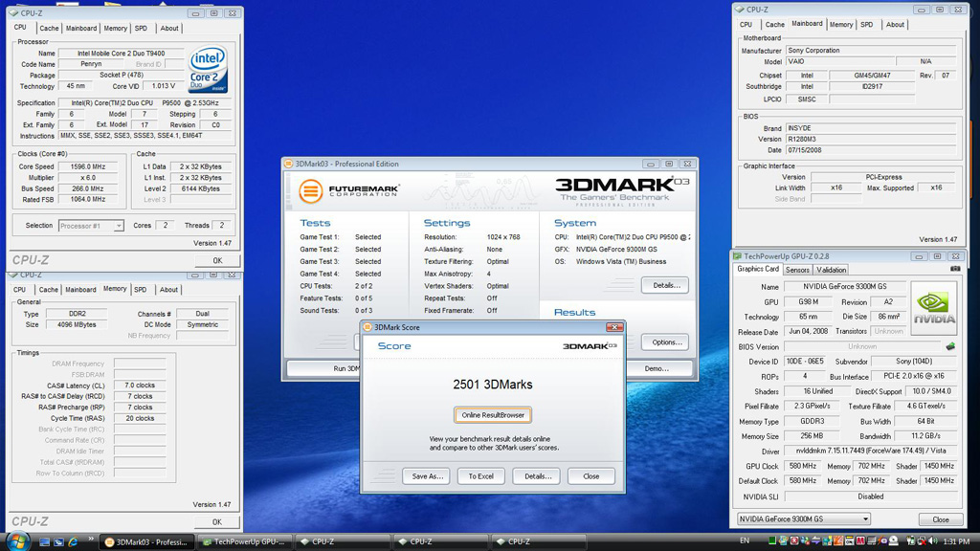The image size is (980, 551).
Task: Click the volume speaker tray icon
Action: coord(932,541)
